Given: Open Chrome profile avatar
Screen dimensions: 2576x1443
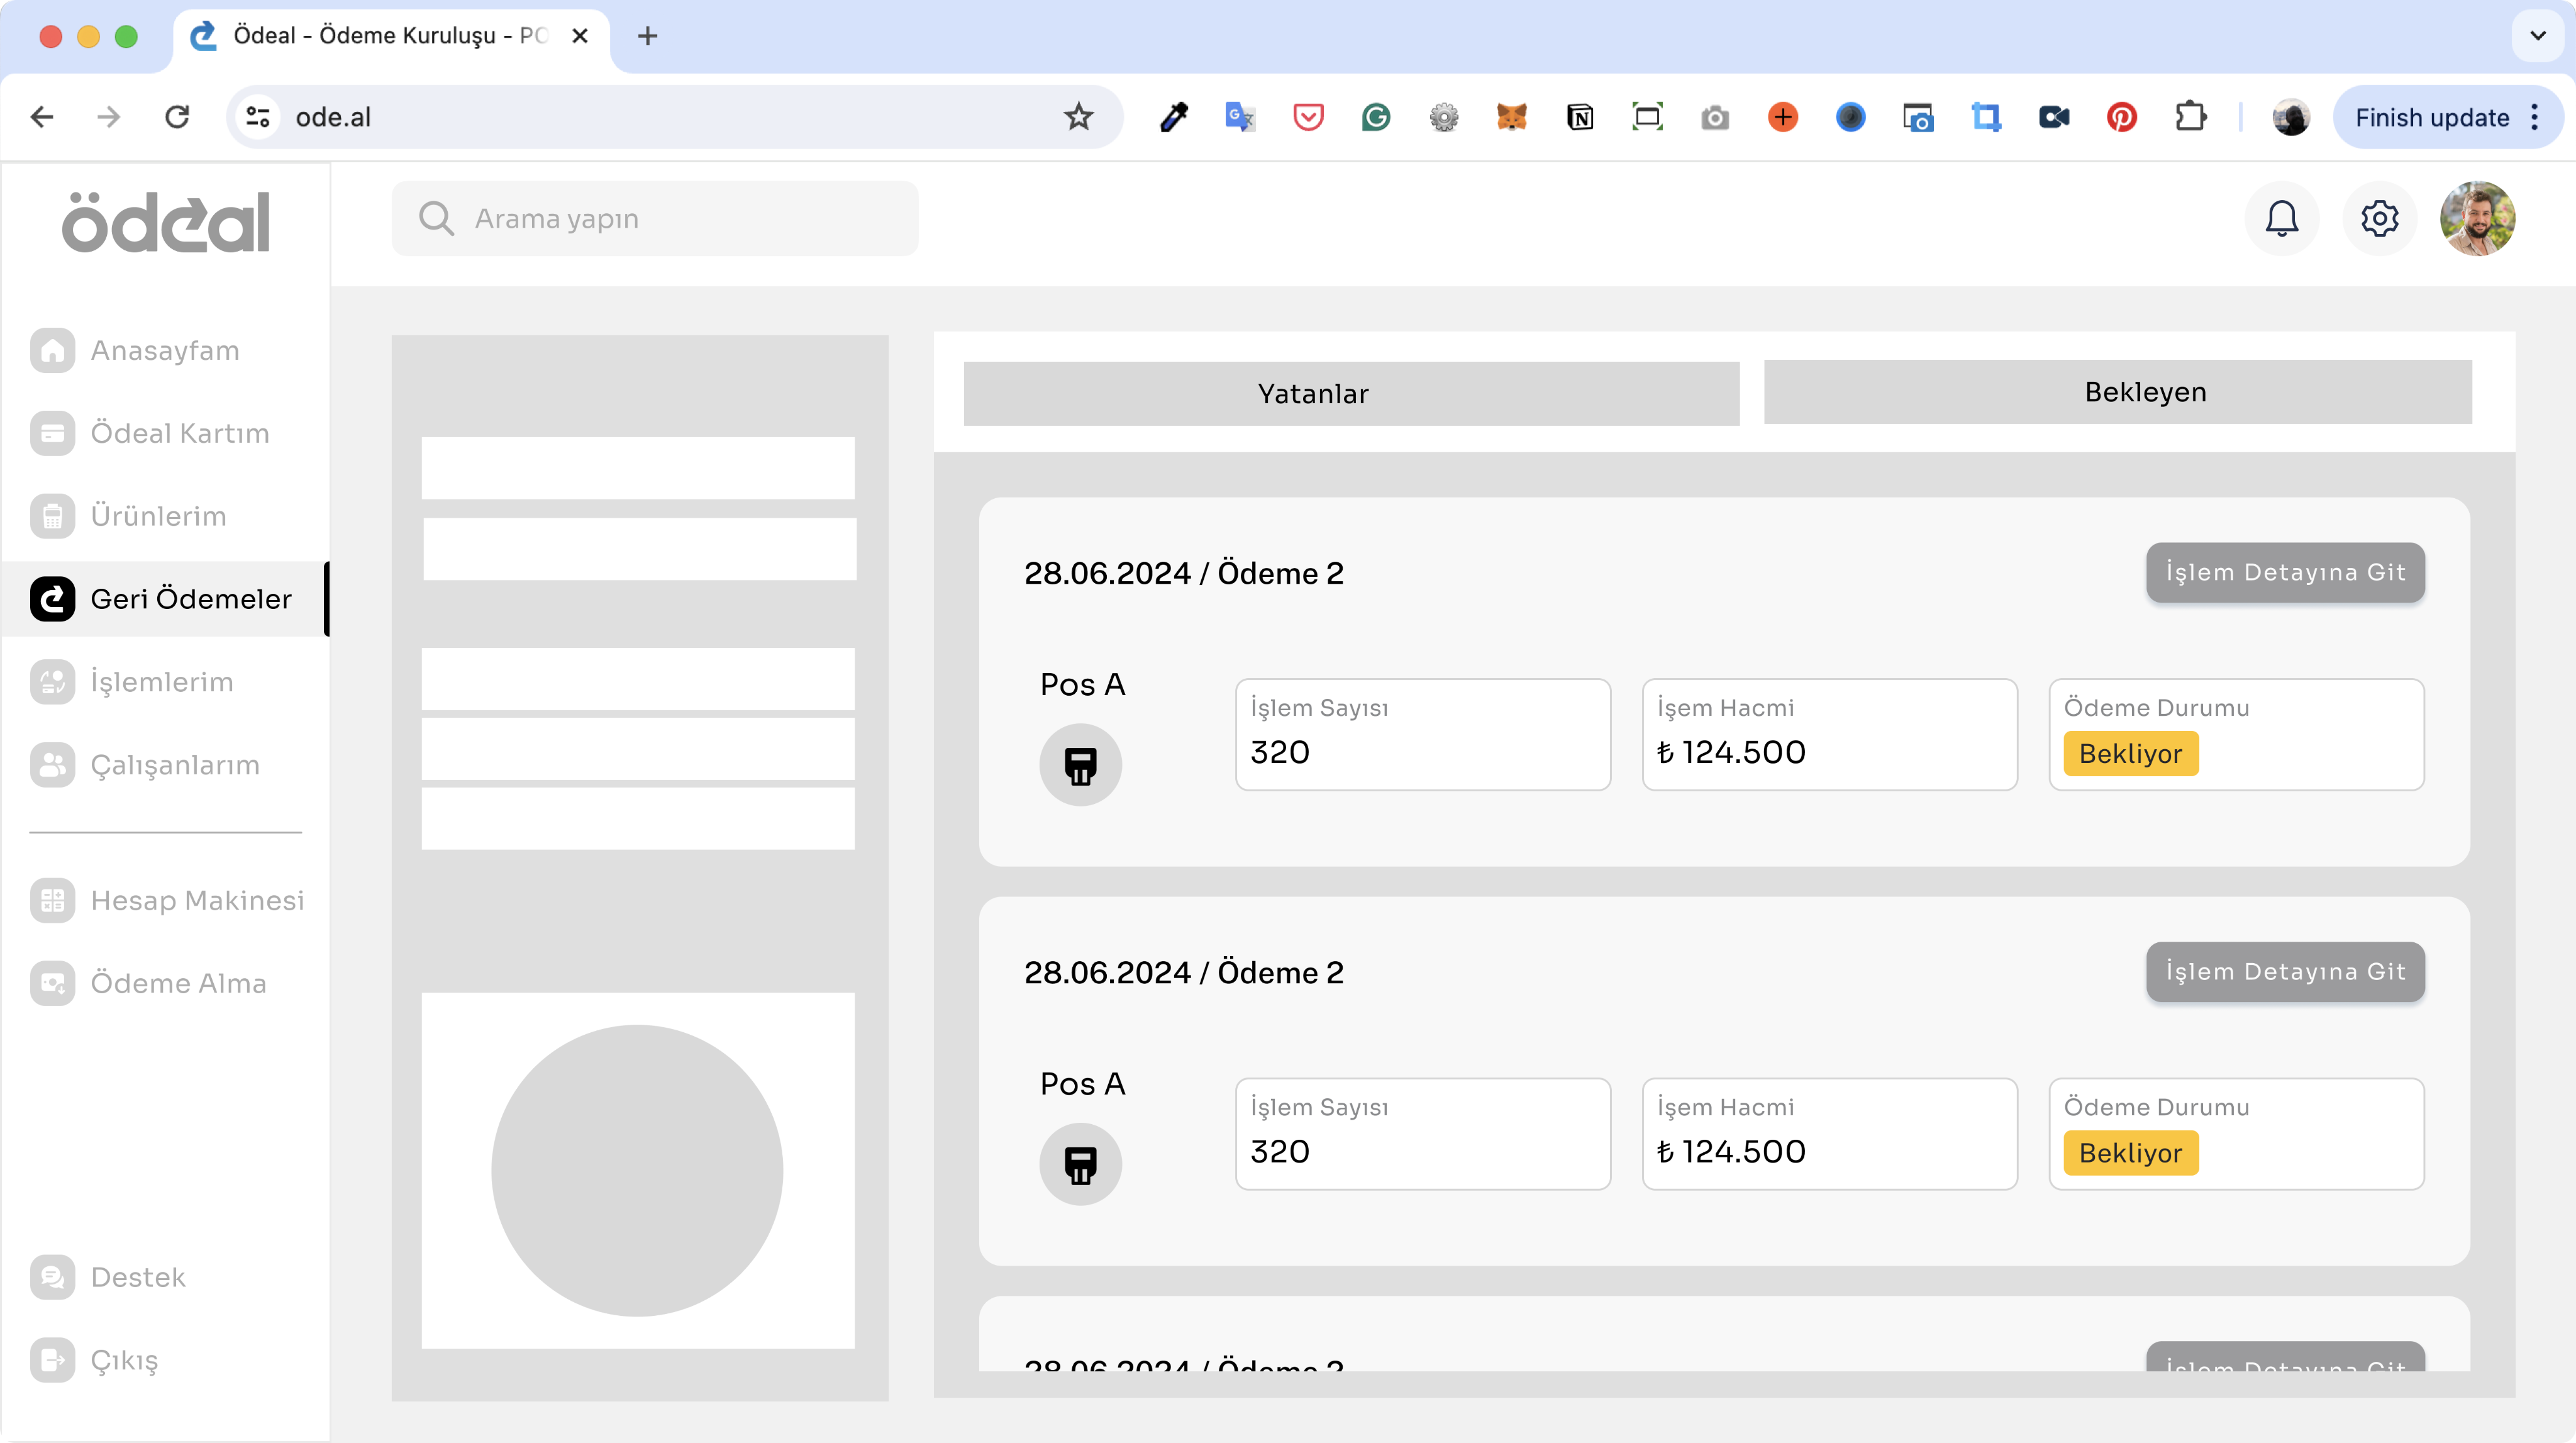Looking at the screenshot, I should pos(2291,117).
